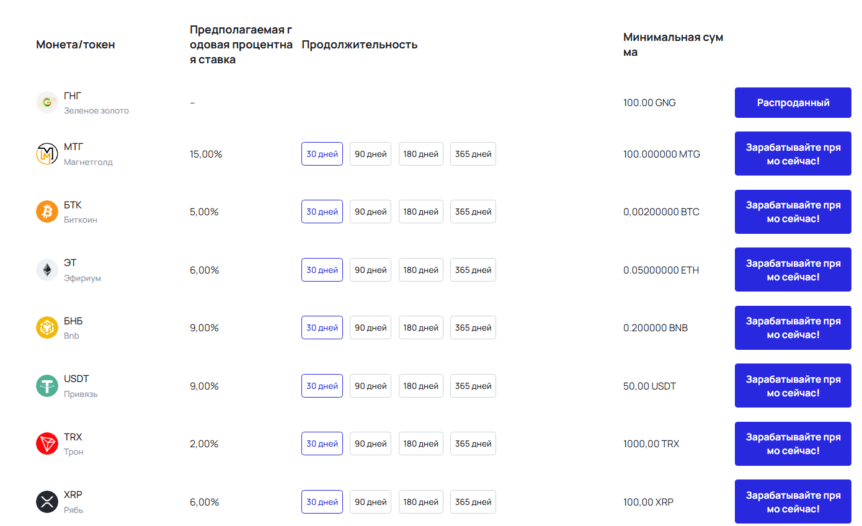Choose 90 дней duration for USDT
862x526 pixels.
coord(370,386)
